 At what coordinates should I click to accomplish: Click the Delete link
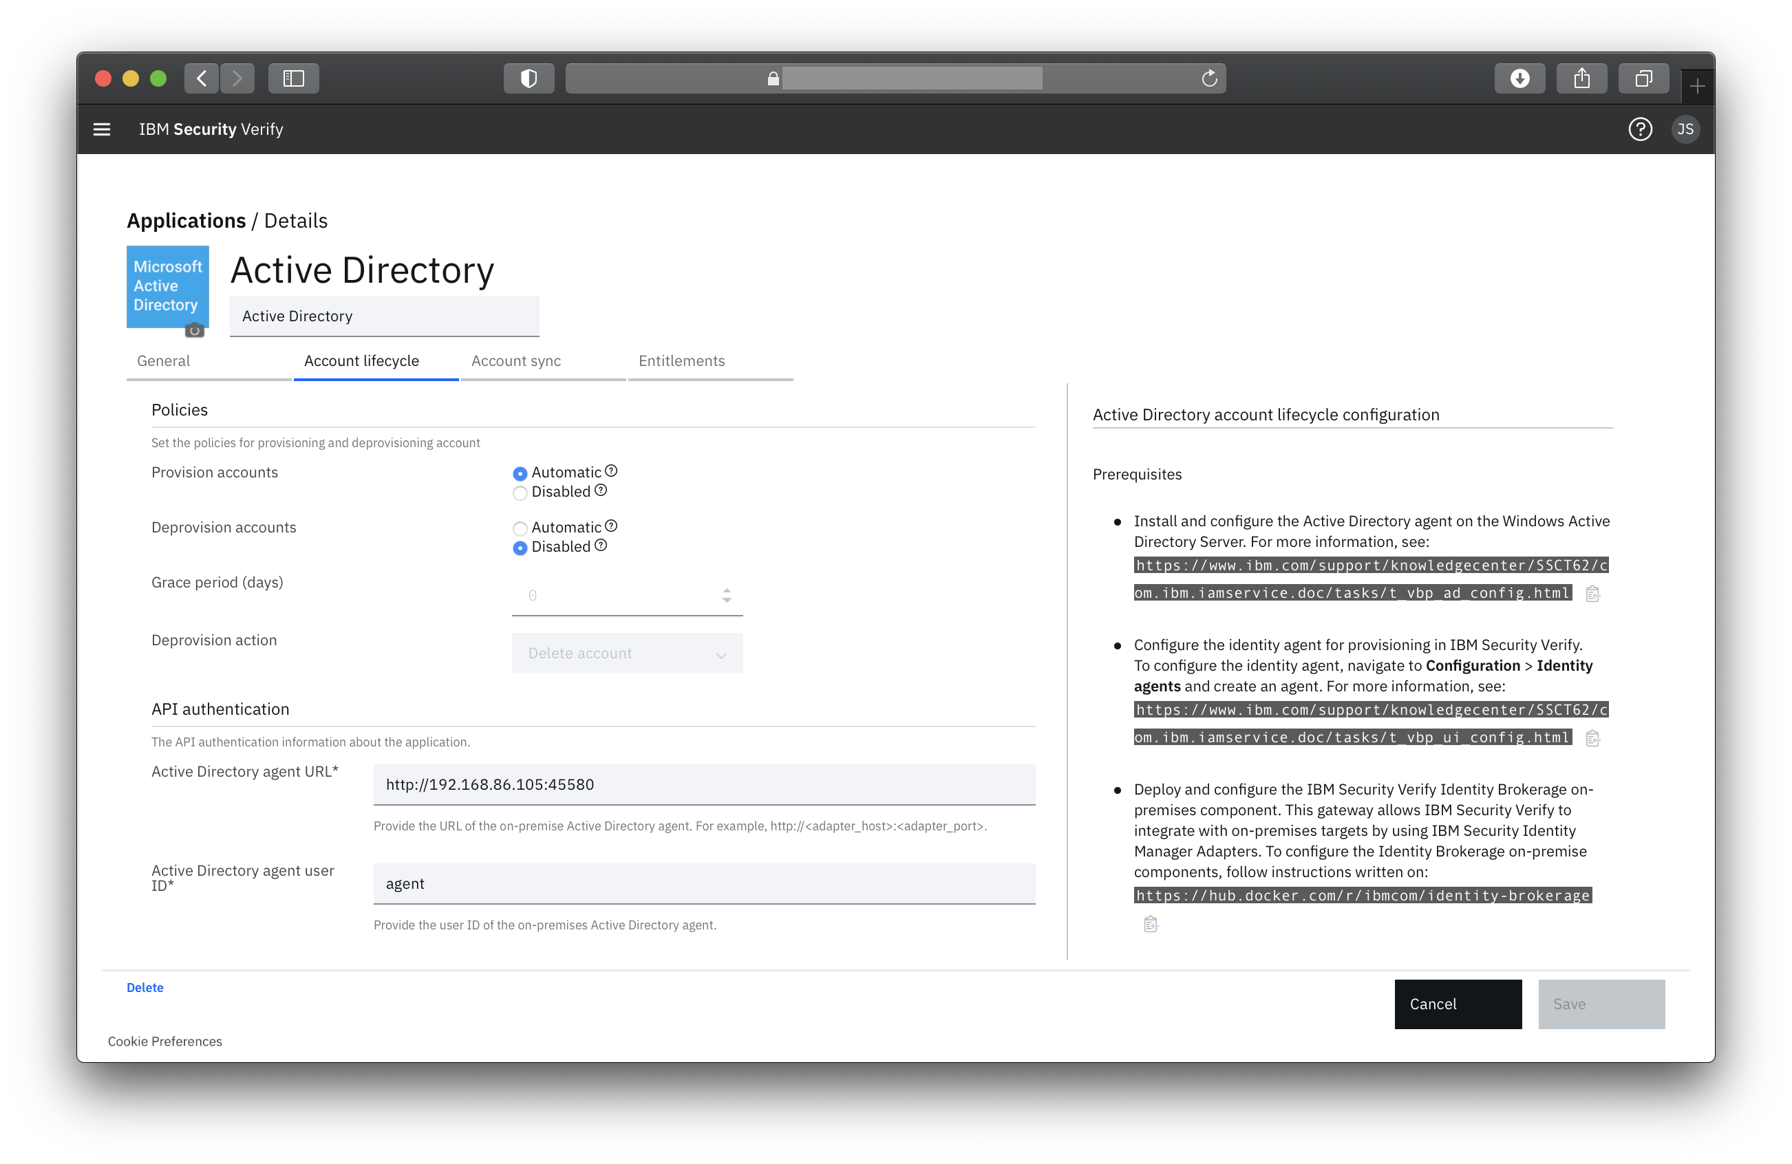click(145, 987)
